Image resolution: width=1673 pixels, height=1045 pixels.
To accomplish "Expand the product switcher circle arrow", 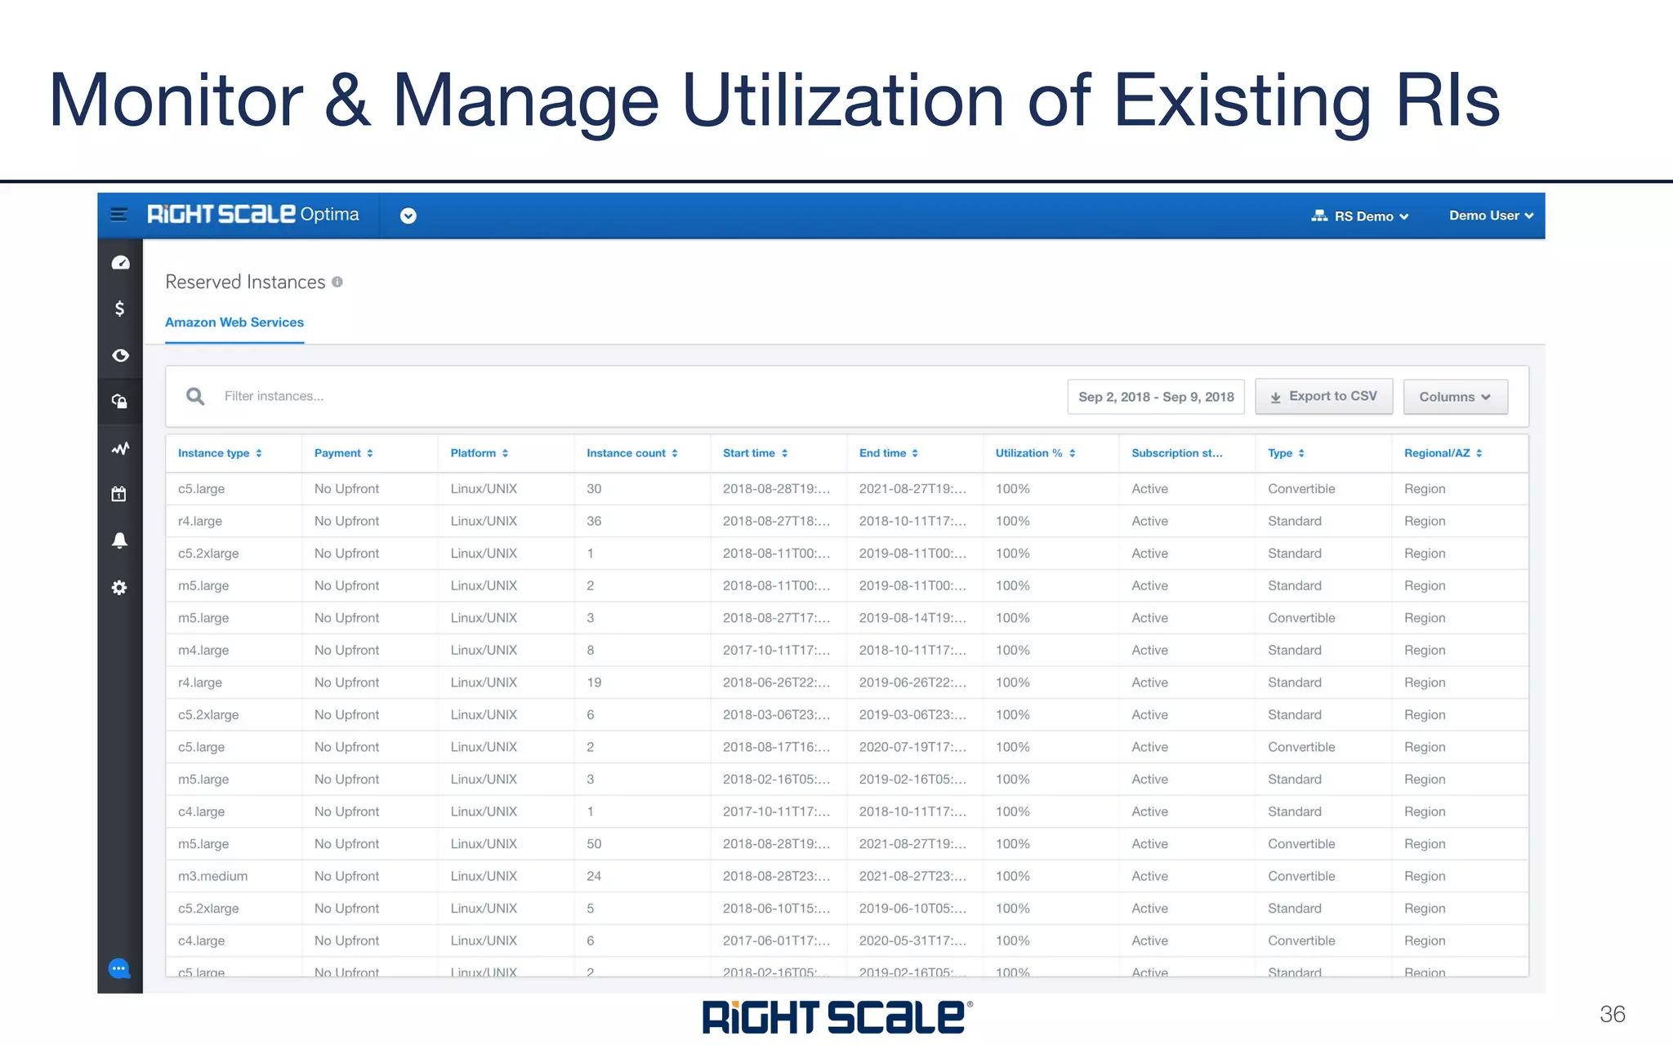I will (408, 216).
